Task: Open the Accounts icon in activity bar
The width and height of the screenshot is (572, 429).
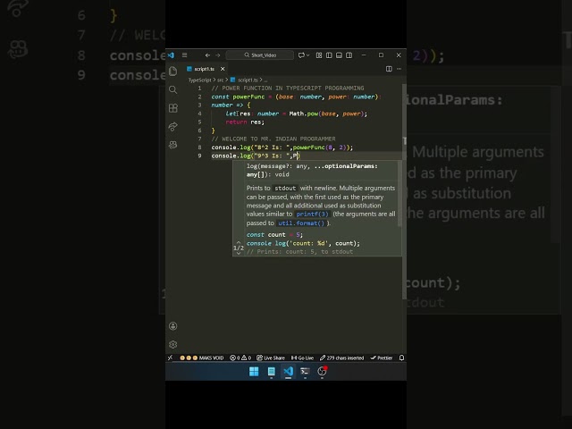Action: coord(172,325)
